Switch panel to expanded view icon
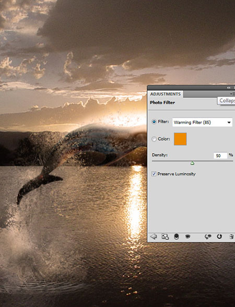 [165, 237]
